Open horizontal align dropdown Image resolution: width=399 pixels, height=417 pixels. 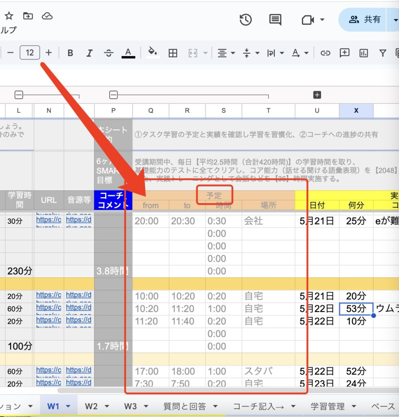point(226,53)
